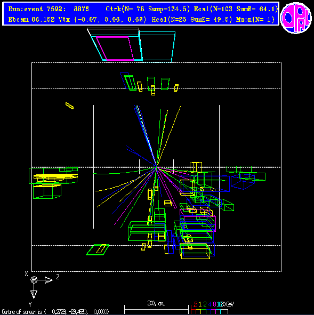Click the 200 cm scale bar
This screenshot has height=315, width=314.
pyautogui.click(x=157, y=309)
